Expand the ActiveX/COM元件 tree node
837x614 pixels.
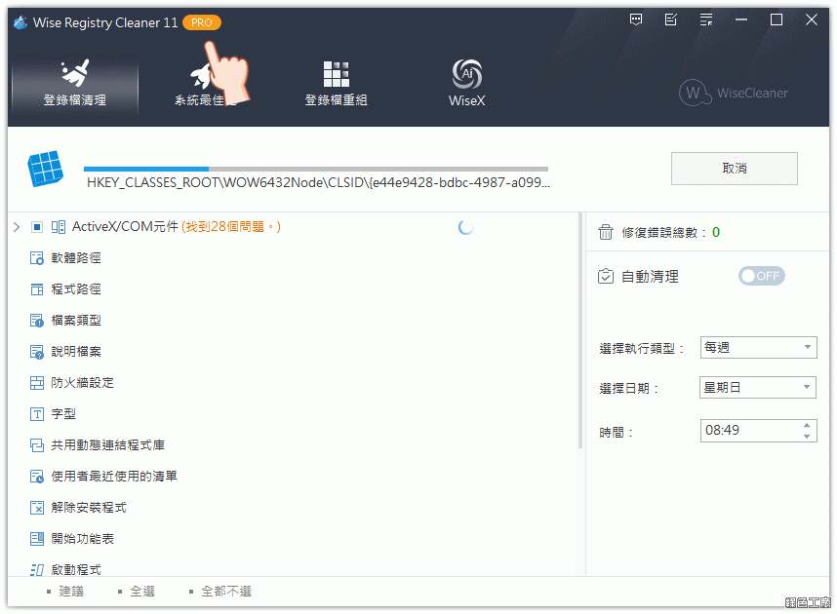[x=17, y=227]
